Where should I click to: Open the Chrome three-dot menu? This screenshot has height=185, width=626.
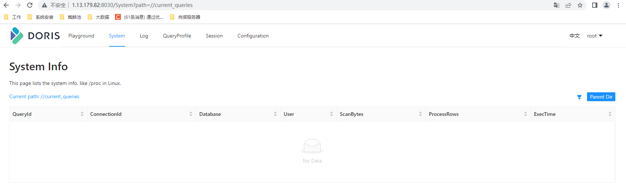(619, 5)
